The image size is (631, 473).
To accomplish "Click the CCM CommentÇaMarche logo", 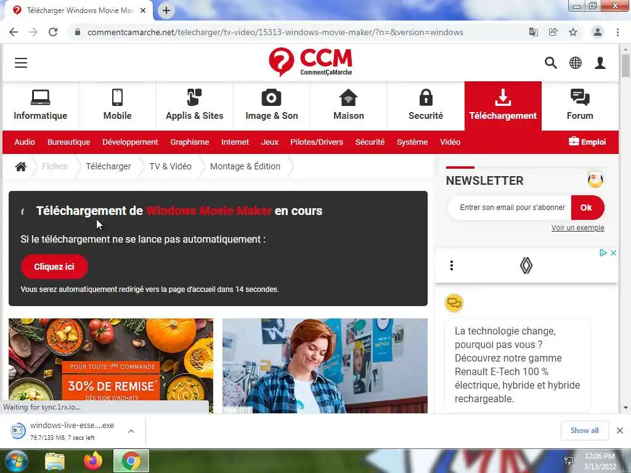I will [311, 62].
